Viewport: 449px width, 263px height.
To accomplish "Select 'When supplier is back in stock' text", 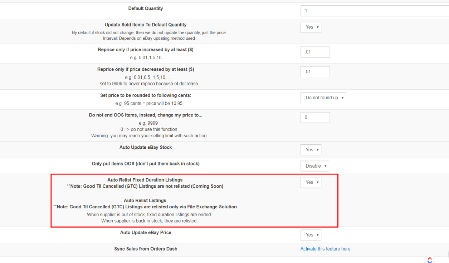I will click(149, 221).
